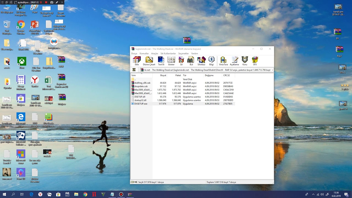Click the VirüsTara virus scan icon
The image size is (352, 198).
coord(223,61)
